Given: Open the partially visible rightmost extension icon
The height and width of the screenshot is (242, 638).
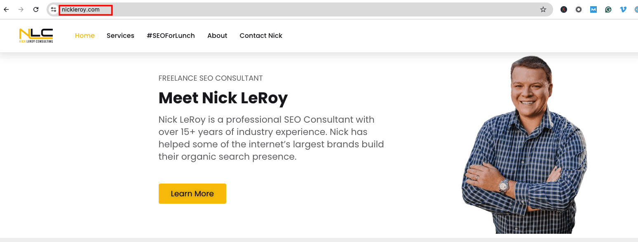Looking at the screenshot, I should click(636, 9).
